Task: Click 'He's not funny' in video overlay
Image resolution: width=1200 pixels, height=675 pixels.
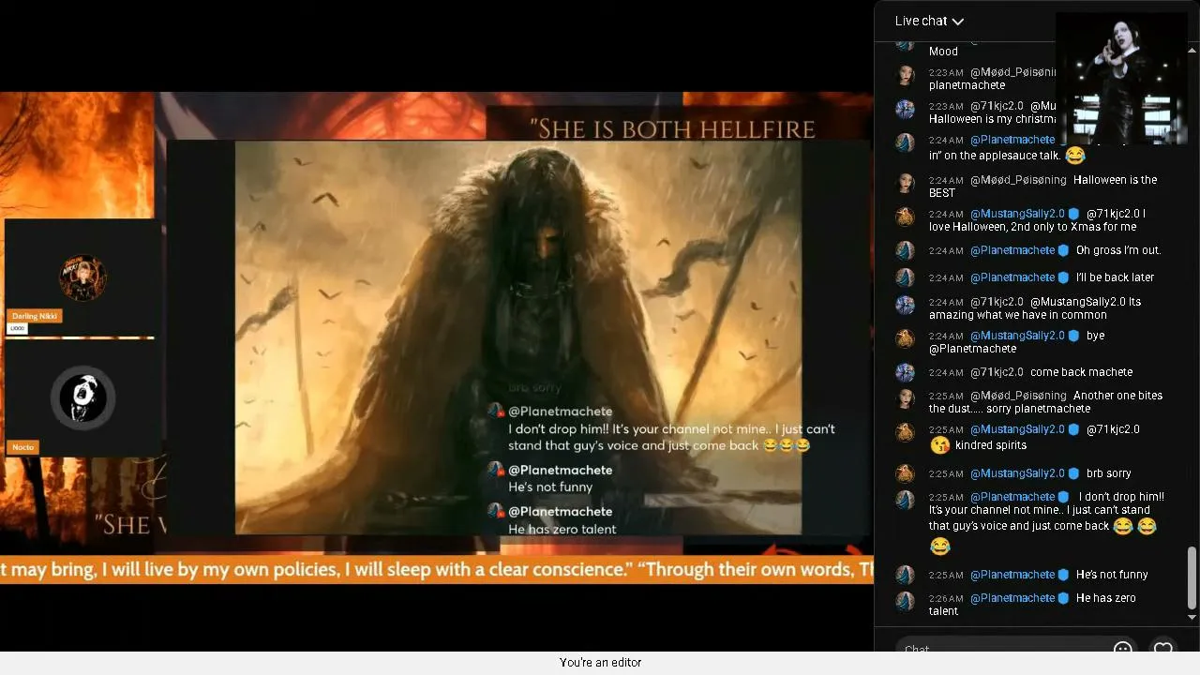Action: pos(550,487)
